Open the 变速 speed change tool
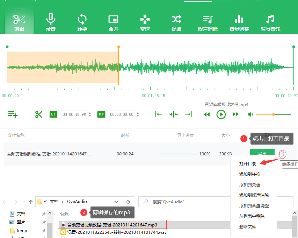 tap(145, 22)
